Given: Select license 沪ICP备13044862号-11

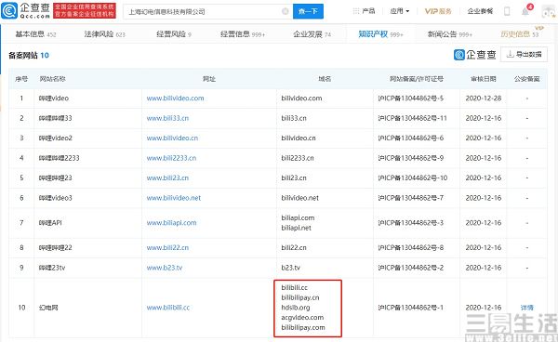Looking at the screenshot, I should 412,118.
